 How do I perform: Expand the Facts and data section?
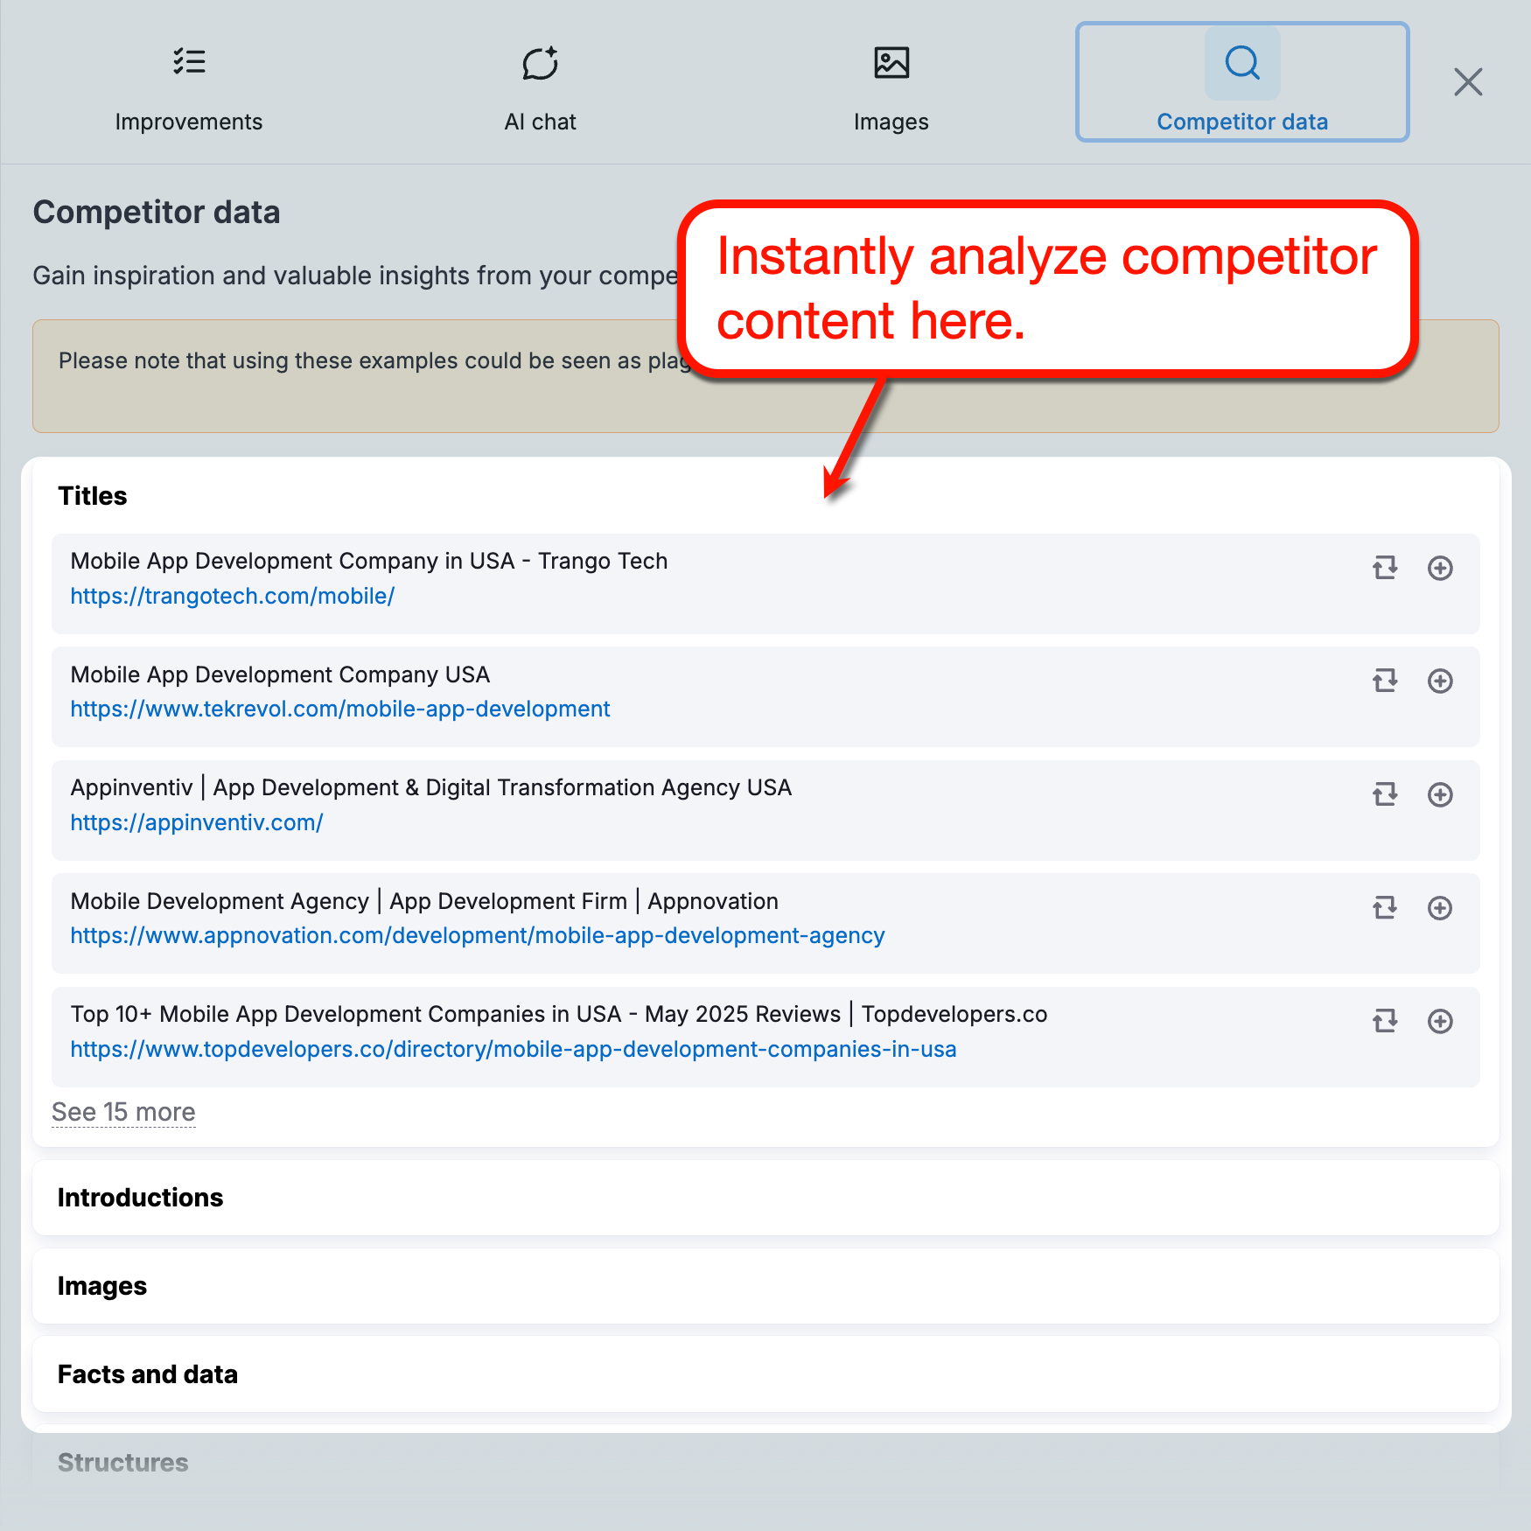(147, 1374)
